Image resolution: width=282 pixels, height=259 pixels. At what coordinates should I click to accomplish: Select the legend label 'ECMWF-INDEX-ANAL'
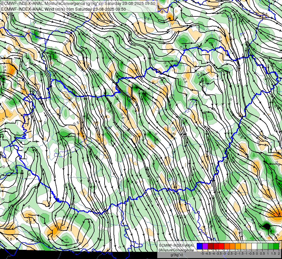click(x=177, y=245)
